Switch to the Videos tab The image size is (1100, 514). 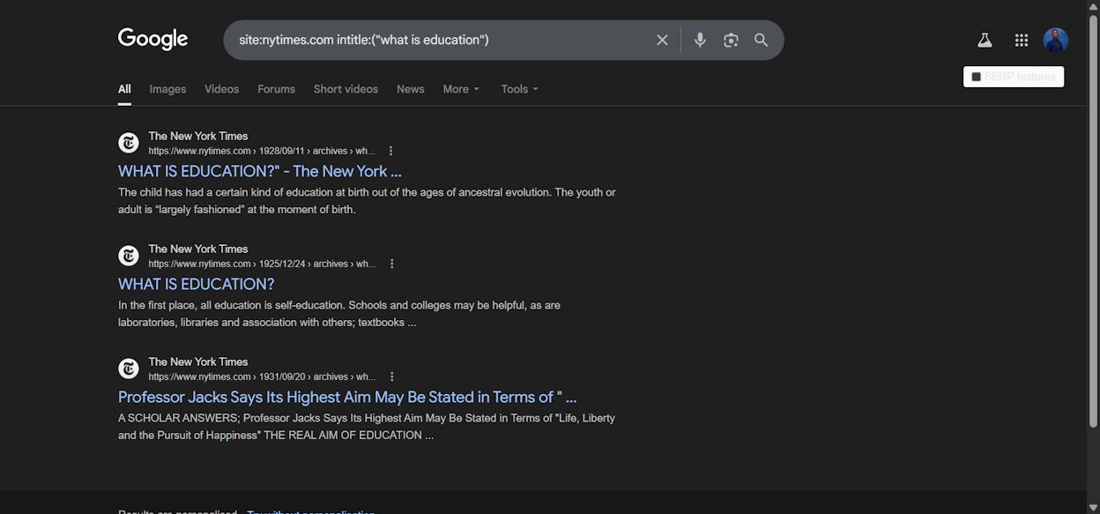(x=222, y=89)
